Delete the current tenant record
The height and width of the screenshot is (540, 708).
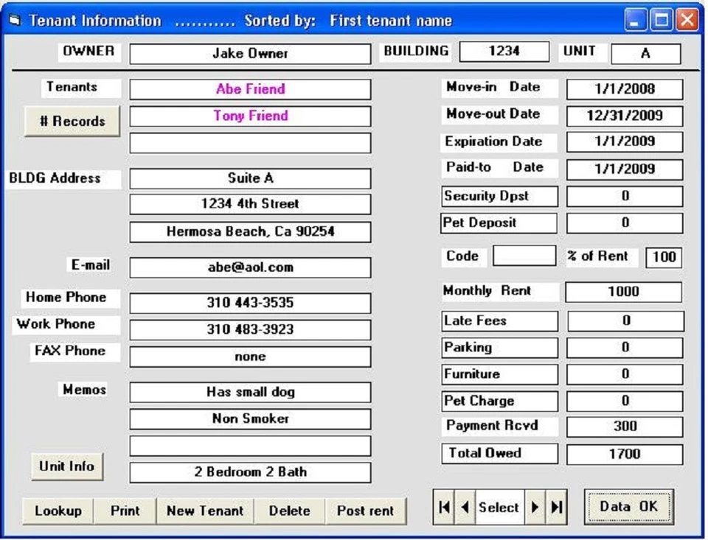click(x=289, y=511)
